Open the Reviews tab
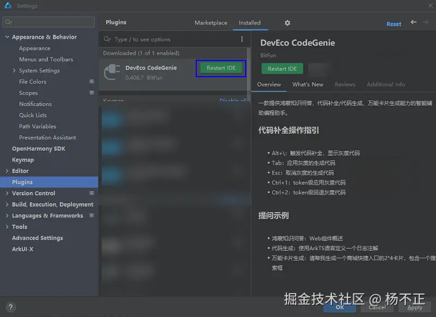Image resolution: width=436 pixels, height=317 pixels. coord(345,84)
